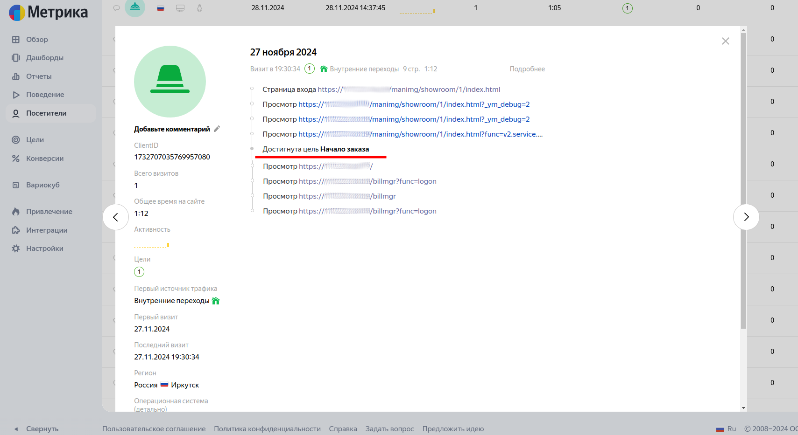The height and width of the screenshot is (435, 798).
Task: Click the pencil icon to add comment
Action: pos(217,129)
